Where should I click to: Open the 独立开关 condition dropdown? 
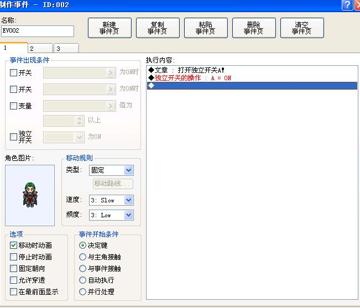click(64, 137)
